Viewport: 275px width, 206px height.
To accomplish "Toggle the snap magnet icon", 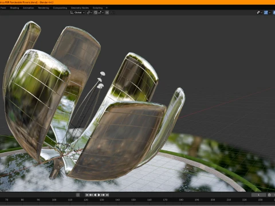I will click(96, 13).
